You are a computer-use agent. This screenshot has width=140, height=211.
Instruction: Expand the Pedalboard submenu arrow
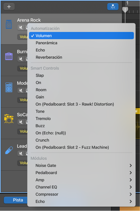click(x=130, y=173)
